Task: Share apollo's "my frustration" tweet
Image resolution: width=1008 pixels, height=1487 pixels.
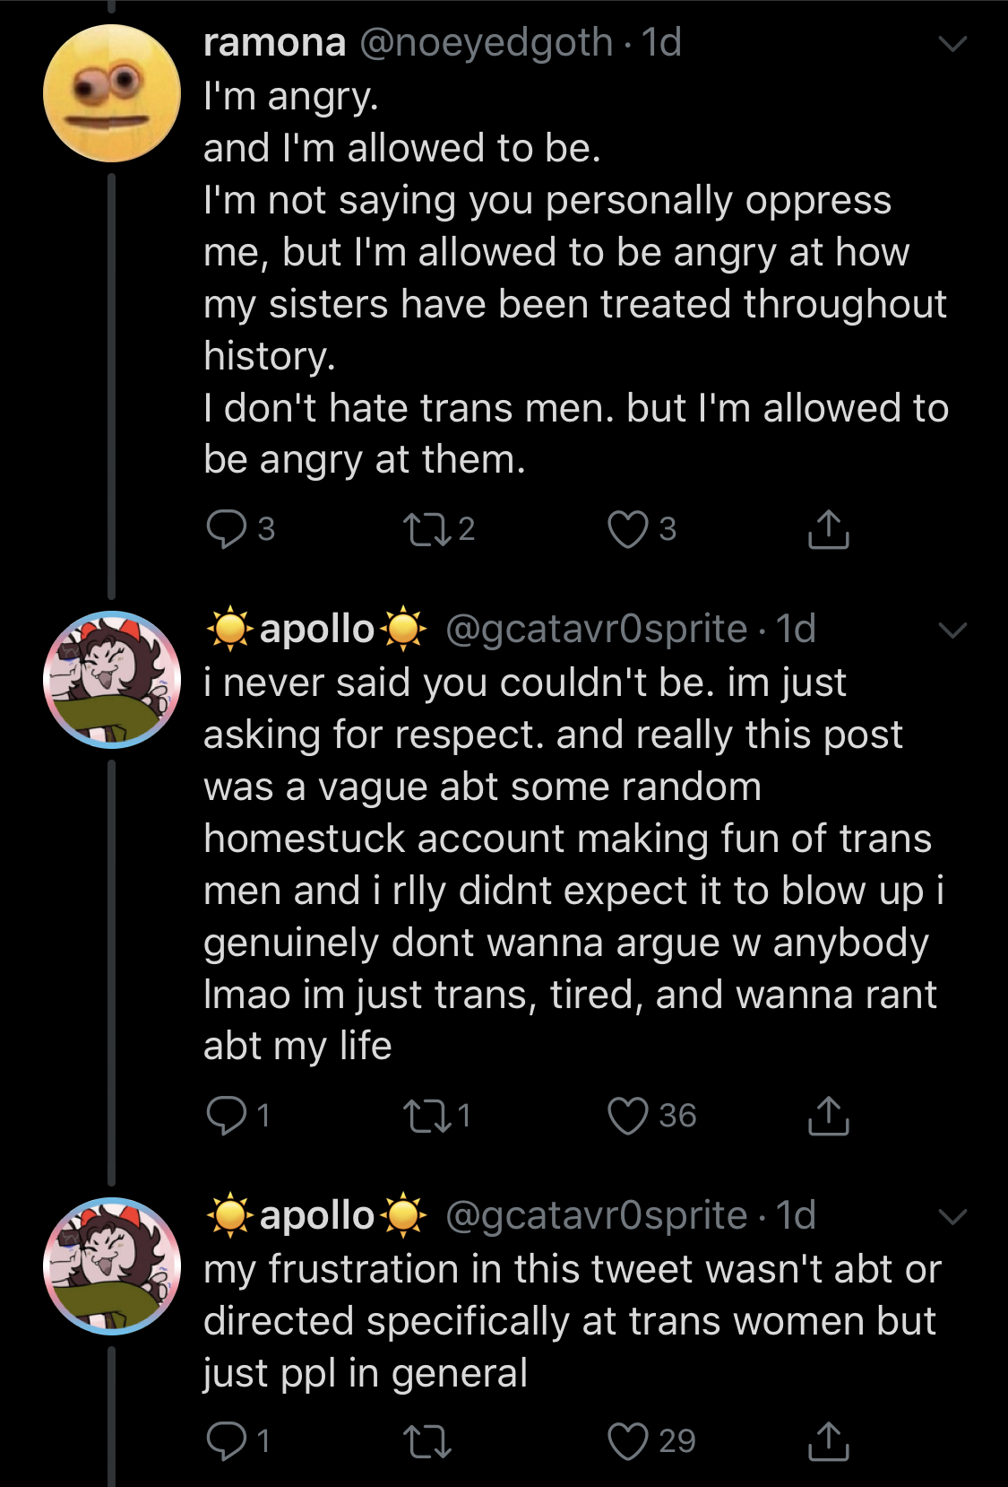Action: tap(828, 1441)
